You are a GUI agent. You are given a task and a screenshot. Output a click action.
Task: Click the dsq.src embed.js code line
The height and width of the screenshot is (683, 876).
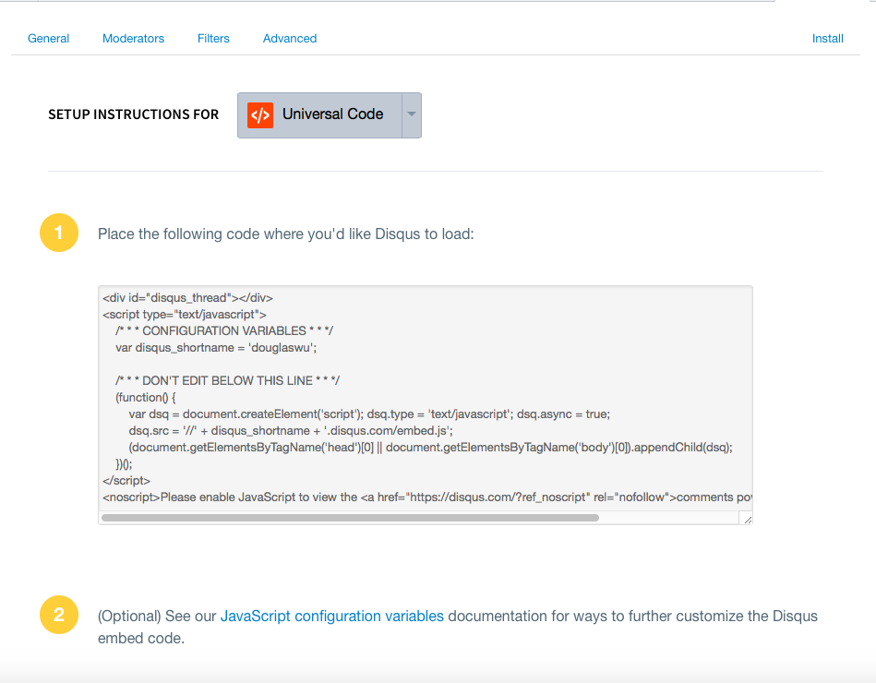291,431
